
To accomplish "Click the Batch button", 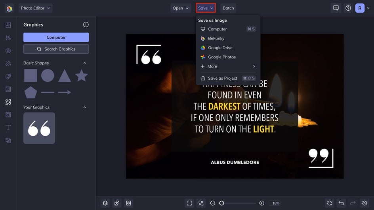I will [x=228, y=8].
